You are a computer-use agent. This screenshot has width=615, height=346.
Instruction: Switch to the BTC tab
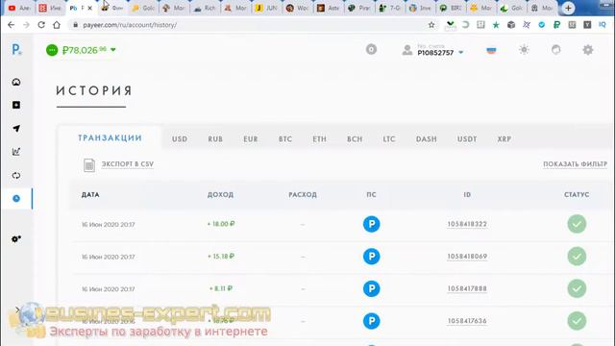(x=285, y=138)
